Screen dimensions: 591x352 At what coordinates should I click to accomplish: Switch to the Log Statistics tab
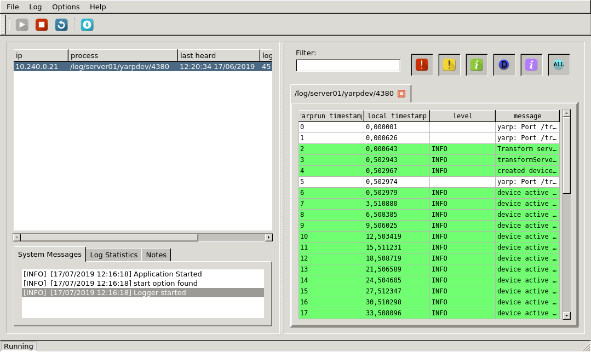[x=113, y=255]
